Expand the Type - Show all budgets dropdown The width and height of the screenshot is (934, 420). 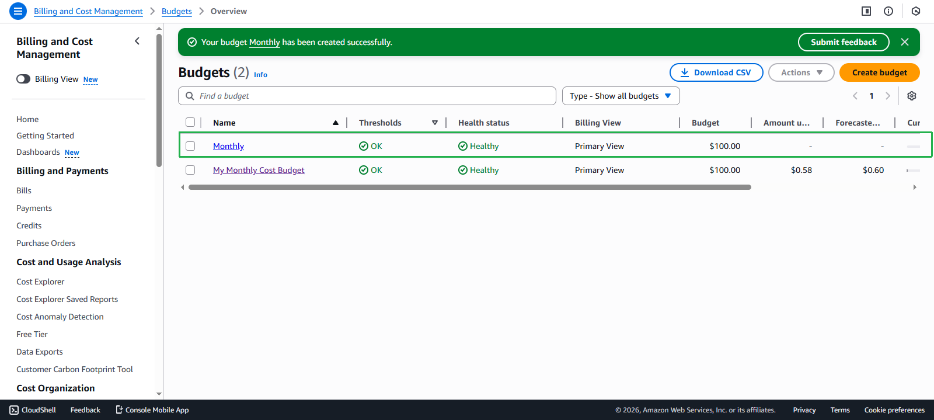(621, 96)
